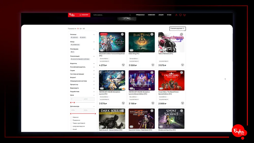Open the shopping cart icon in header
254x143 pixels.
[x=184, y=15]
